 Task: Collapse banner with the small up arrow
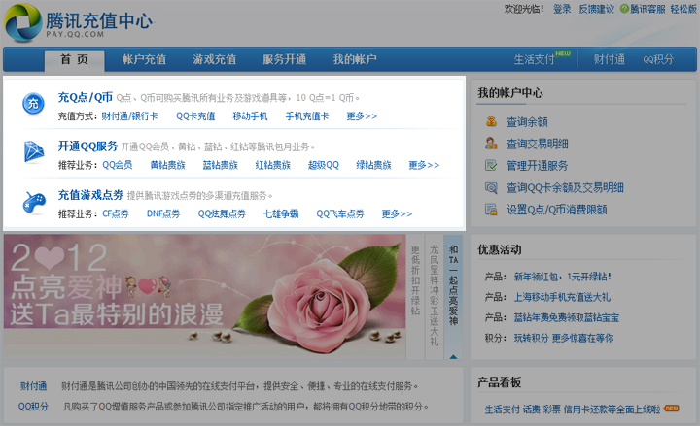tap(453, 356)
